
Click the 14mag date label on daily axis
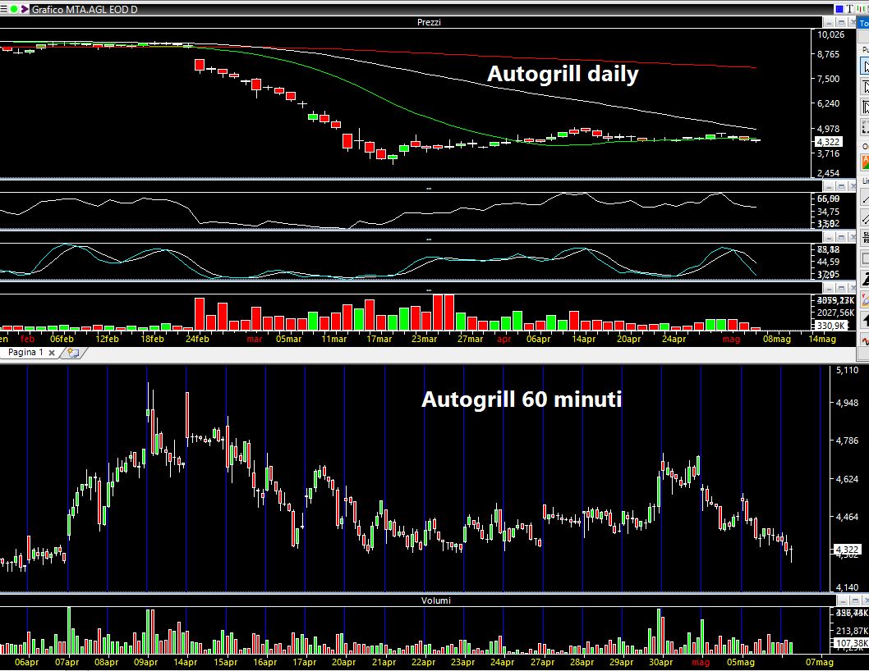click(822, 339)
